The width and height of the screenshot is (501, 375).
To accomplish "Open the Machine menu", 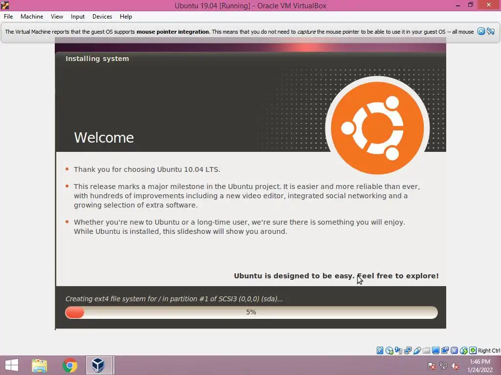I will [x=32, y=17].
